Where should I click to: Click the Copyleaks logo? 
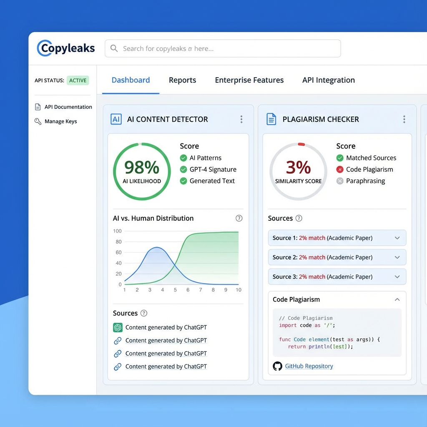66,48
